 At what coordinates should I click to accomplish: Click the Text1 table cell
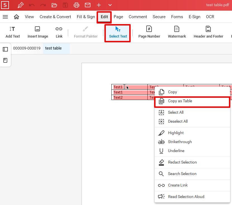click(130, 92)
